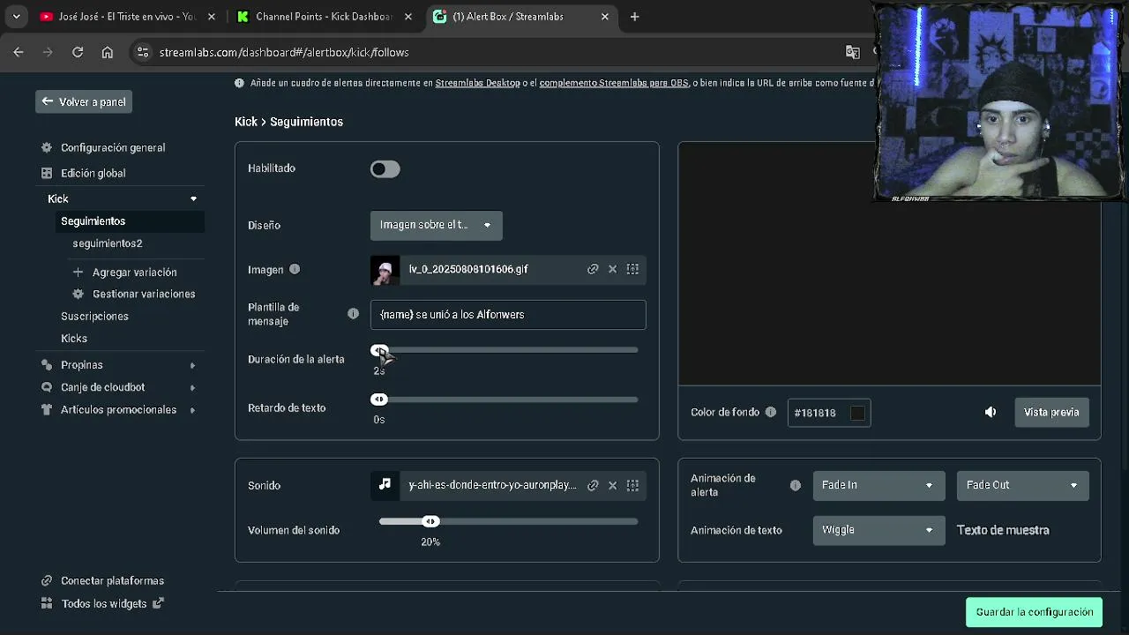The image size is (1129, 635).
Task: Click the Plantilla de mensaje info icon
Action: (353, 314)
